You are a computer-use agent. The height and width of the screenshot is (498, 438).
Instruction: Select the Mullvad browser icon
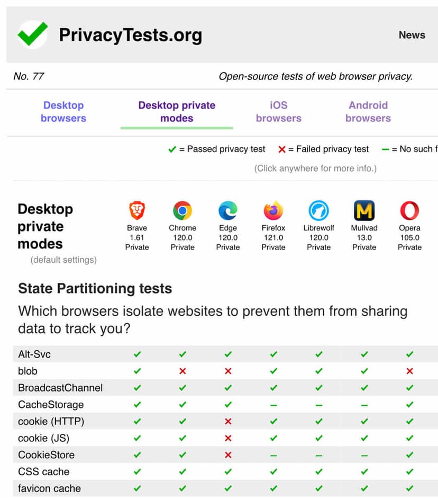[x=364, y=210]
